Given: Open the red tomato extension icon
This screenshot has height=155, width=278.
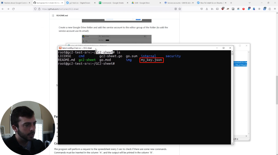Looking at the screenshot, I should pos(244,9).
